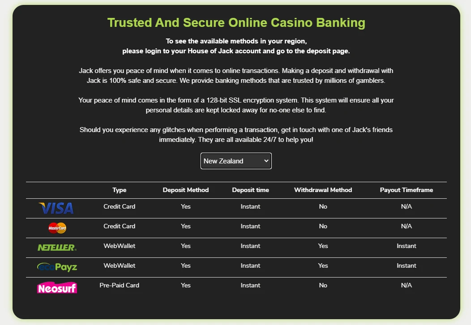This screenshot has width=471, height=325.
Task: Click the MasterCard logo icon
Action: pyautogui.click(x=57, y=228)
